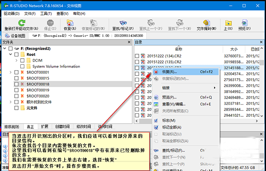Choose 标记全部(A) in the context menu
Viewport: 266px width, 171px height.
pos(186,127)
